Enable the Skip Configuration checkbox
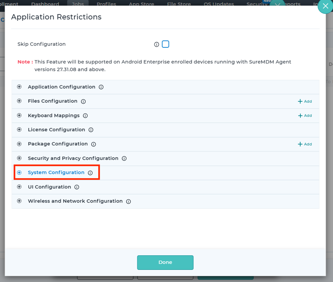 pos(166,44)
